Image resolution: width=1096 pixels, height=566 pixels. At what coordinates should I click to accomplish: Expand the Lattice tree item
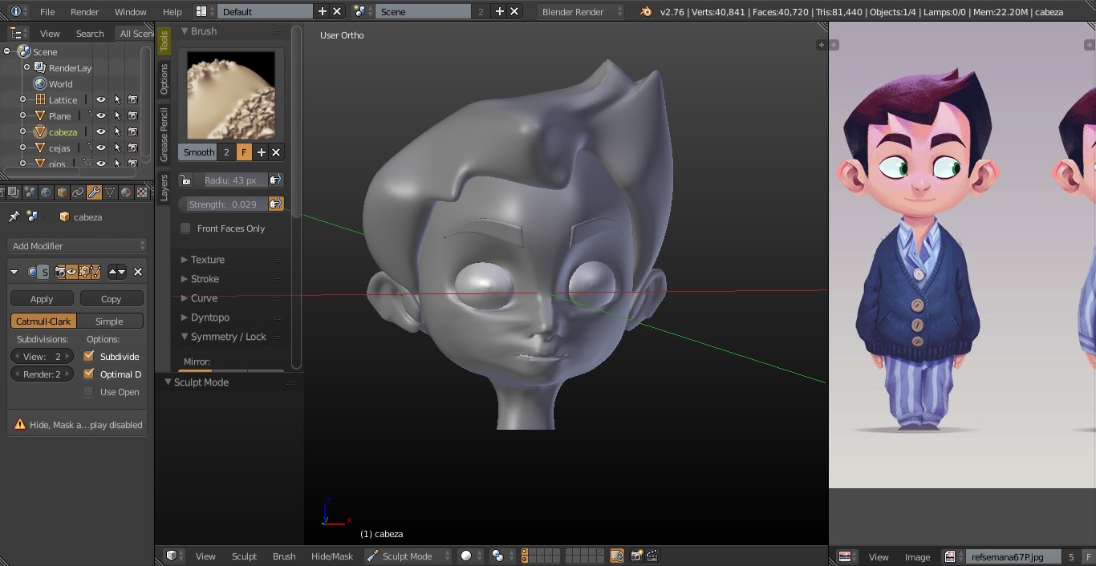[22, 99]
